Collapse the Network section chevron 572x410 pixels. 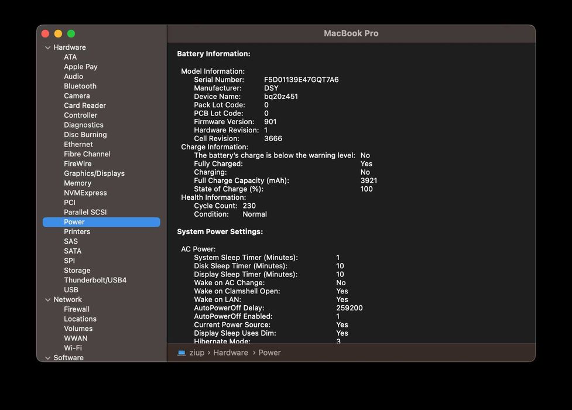pos(47,300)
